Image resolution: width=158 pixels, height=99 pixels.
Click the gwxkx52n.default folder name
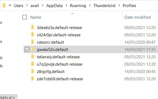click(x=52, y=50)
